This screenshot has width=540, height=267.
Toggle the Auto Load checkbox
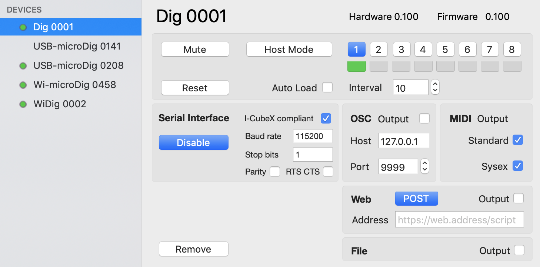pyautogui.click(x=327, y=87)
